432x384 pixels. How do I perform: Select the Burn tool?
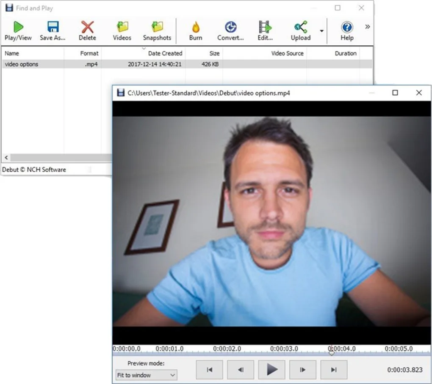[x=195, y=30]
